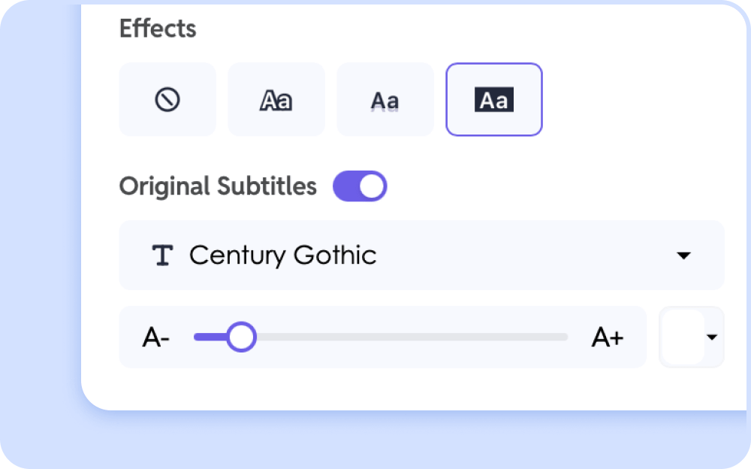Select the no-effect circle-slash icon
751x469 pixels.
pos(167,99)
